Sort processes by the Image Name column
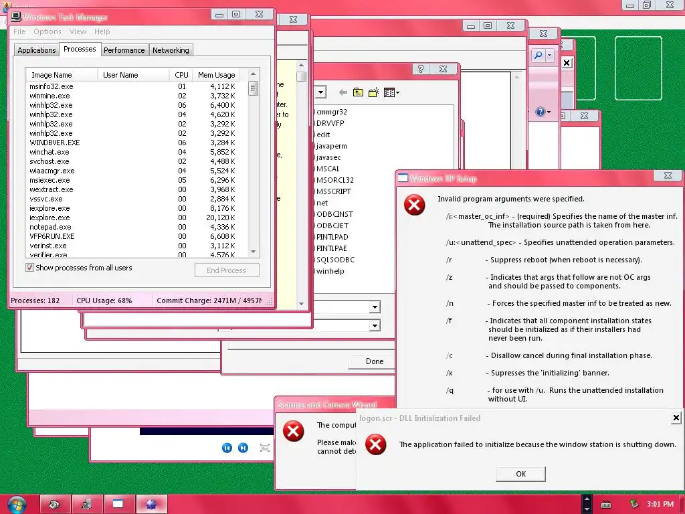This screenshot has height=514, width=685. tap(62, 75)
